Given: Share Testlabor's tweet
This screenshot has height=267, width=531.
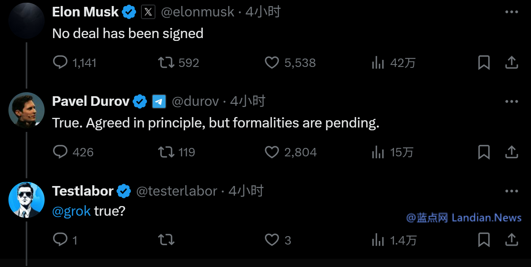Looking at the screenshot, I should click(x=511, y=240).
